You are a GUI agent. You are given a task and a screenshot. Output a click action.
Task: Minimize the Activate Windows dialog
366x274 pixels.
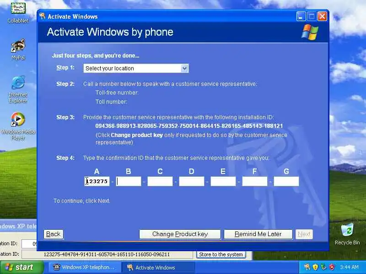pos(301,16)
